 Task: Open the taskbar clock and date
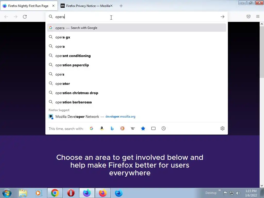pos(251,193)
